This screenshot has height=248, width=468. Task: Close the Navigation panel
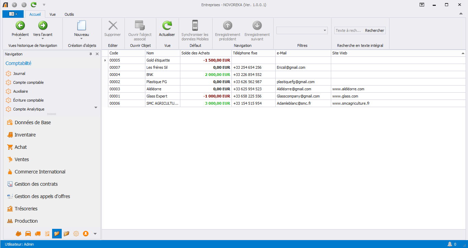pos(97,54)
